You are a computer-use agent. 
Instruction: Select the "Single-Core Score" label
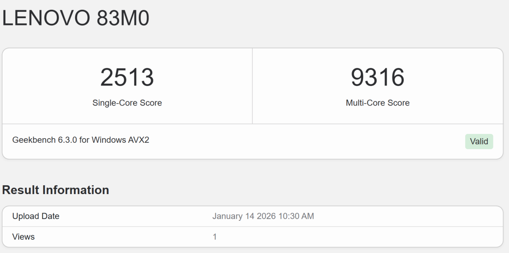coord(127,103)
